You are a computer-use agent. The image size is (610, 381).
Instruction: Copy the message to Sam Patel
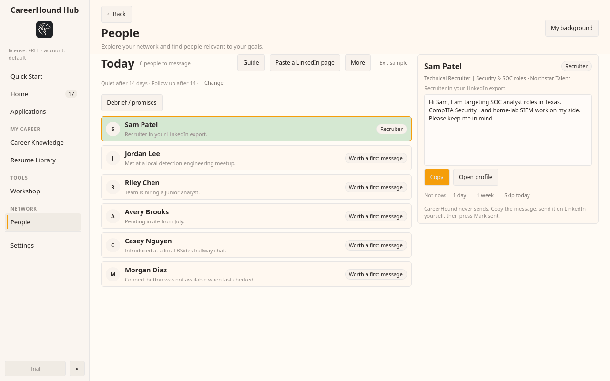click(x=437, y=177)
